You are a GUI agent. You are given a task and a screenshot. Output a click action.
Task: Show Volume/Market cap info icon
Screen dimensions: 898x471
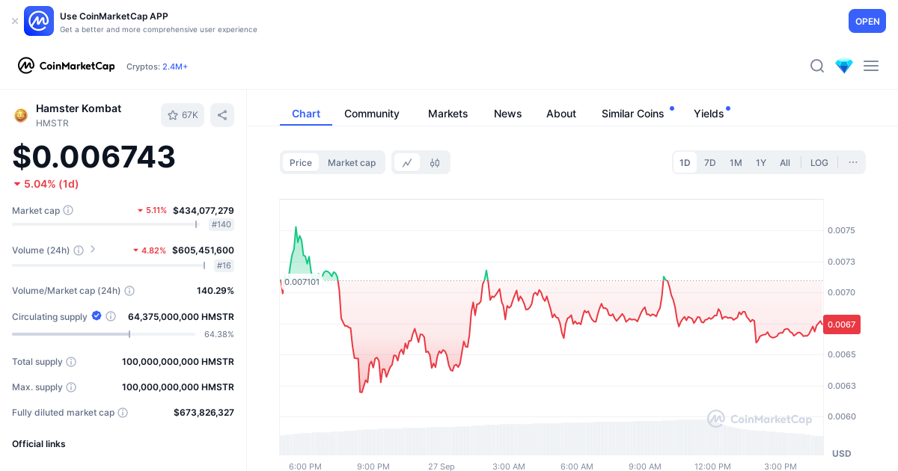[x=129, y=291]
